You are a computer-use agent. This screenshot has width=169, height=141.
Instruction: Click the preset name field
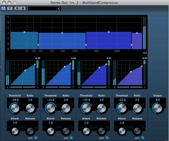click(42, 8)
